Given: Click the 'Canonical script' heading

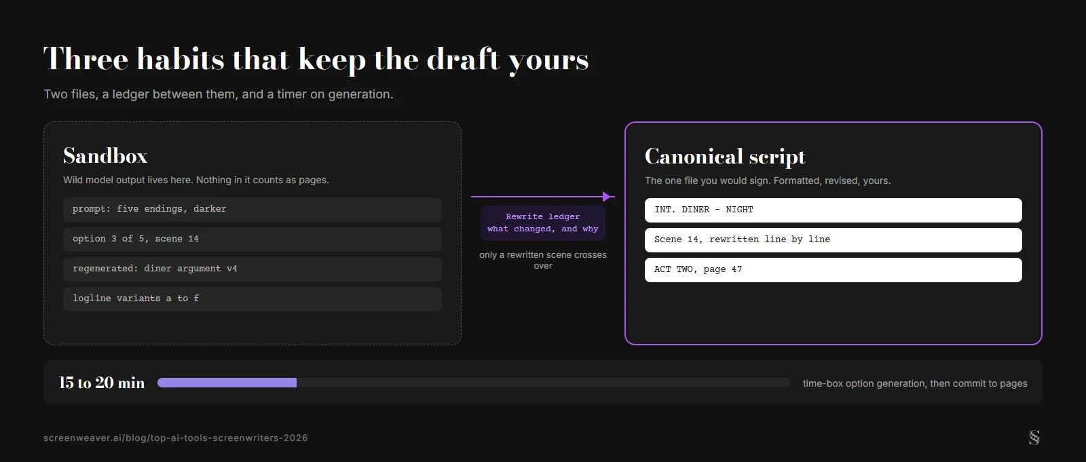Looking at the screenshot, I should point(725,157).
